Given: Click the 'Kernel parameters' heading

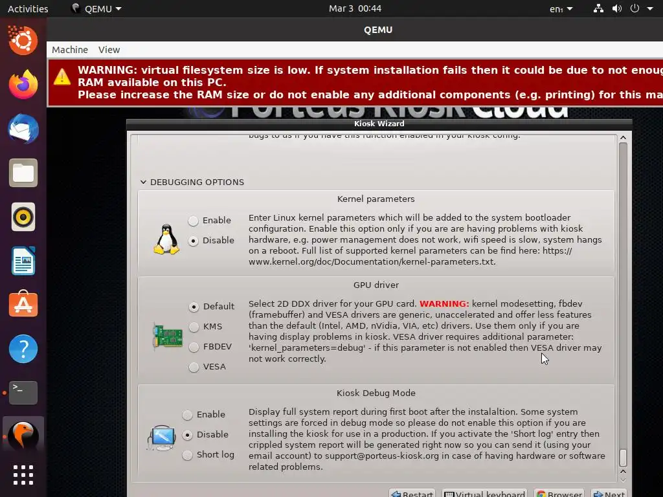Looking at the screenshot, I should [x=376, y=199].
